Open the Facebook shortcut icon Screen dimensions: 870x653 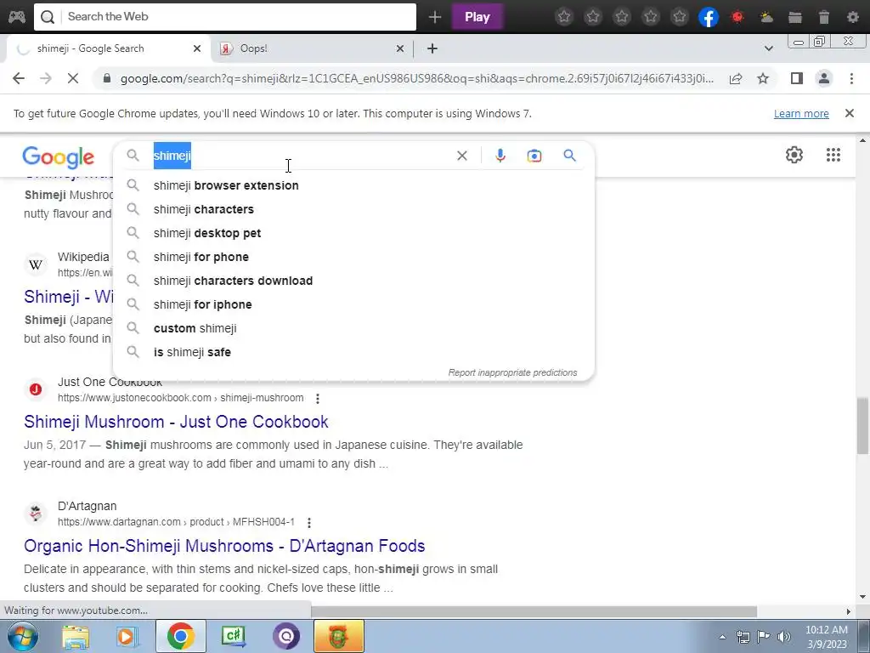(x=709, y=17)
